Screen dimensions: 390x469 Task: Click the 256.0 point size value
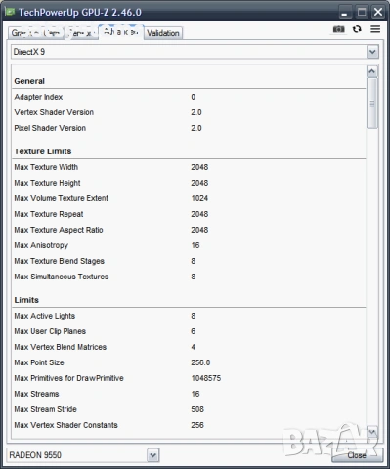pyautogui.click(x=200, y=362)
